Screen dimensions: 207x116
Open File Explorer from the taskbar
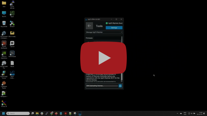tap(37, 113)
